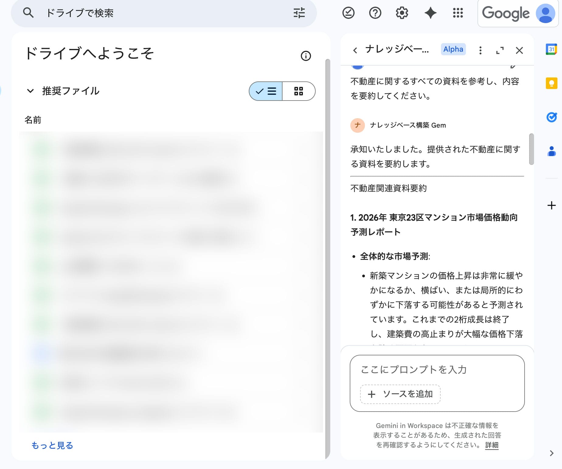Image resolution: width=562 pixels, height=469 pixels.
Task: Open Google Calendar in the side panel
Action: coord(551,49)
